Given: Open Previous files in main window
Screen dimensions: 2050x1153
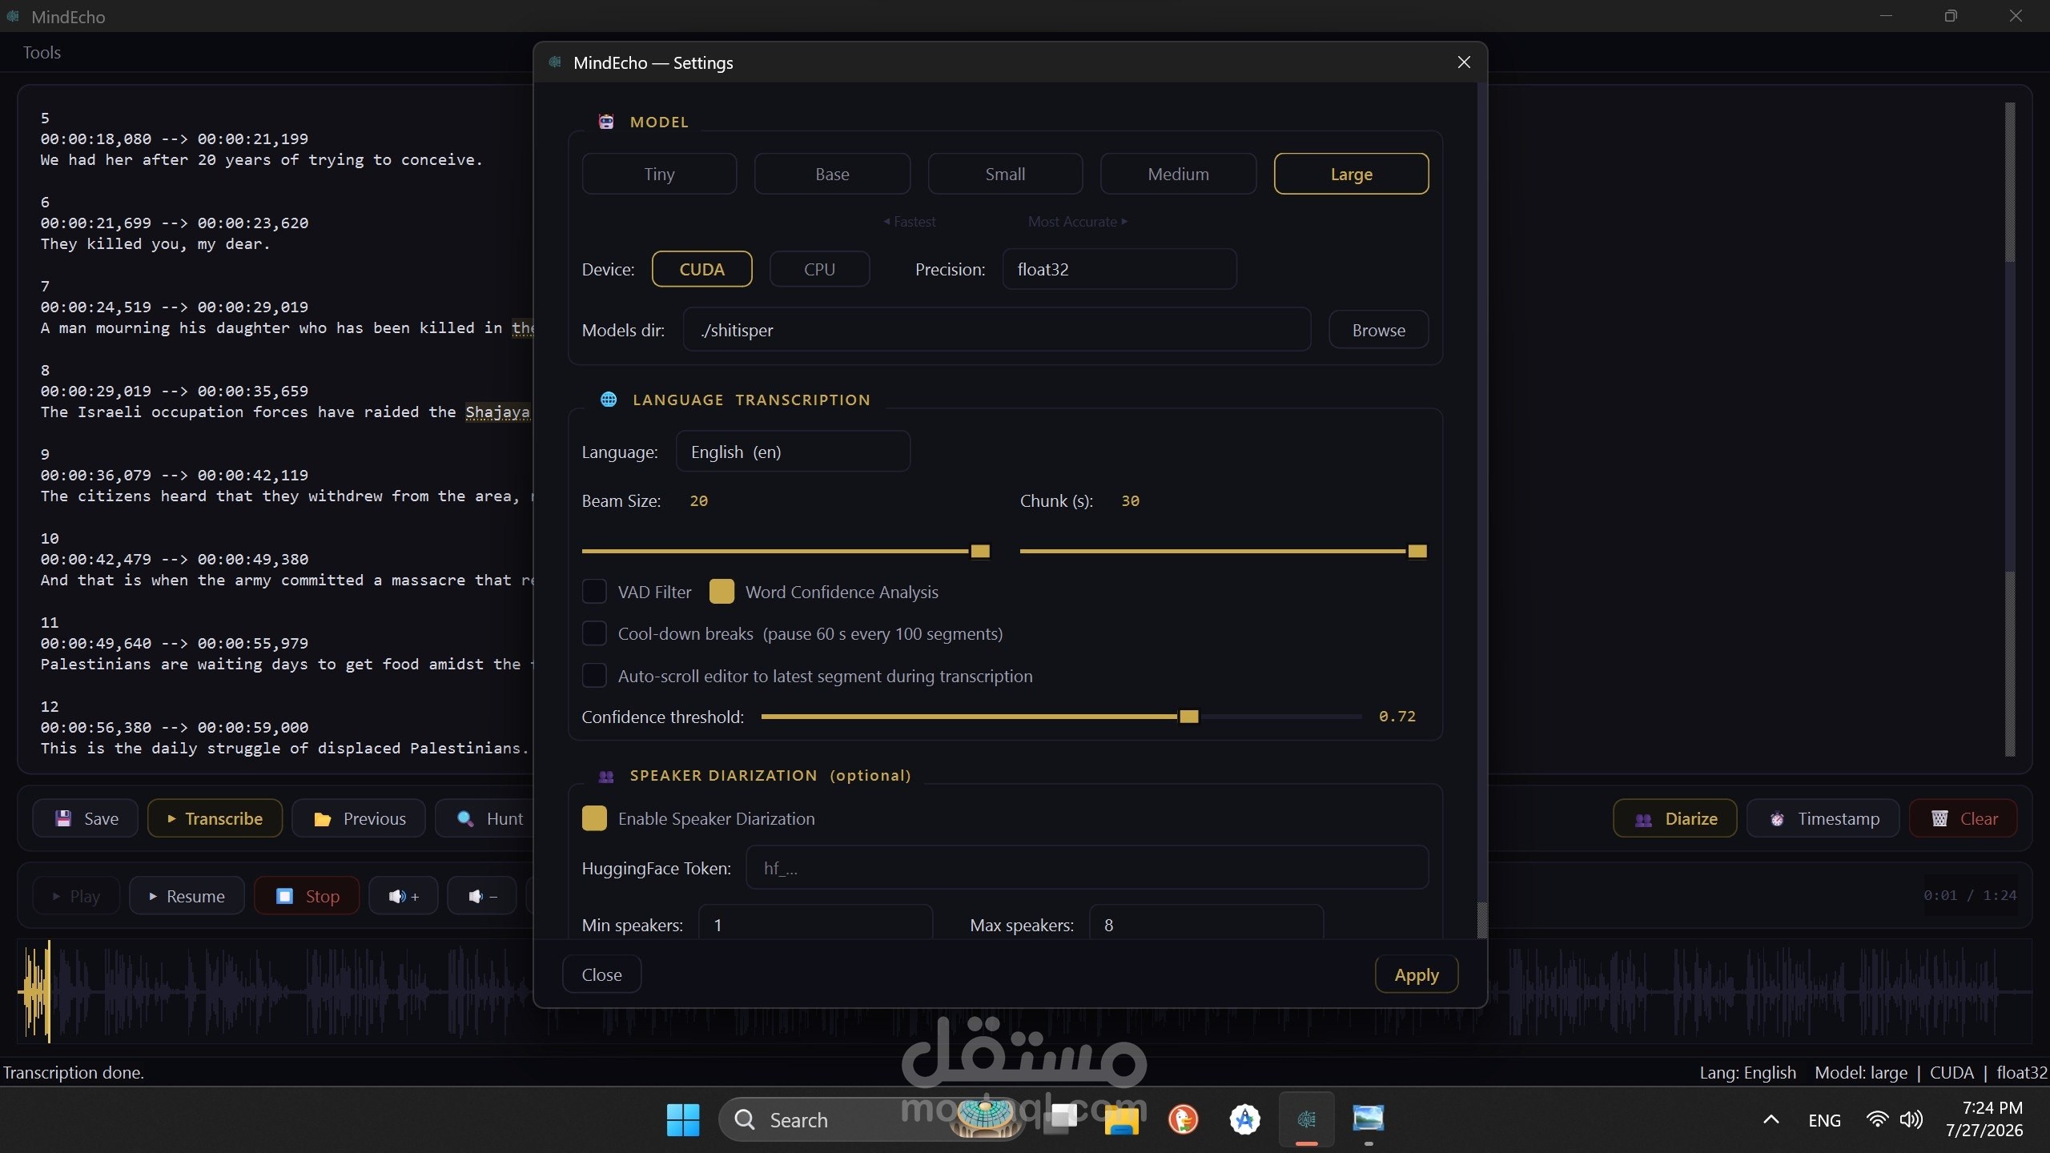Looking at the screenshot, I should point(359,818).
